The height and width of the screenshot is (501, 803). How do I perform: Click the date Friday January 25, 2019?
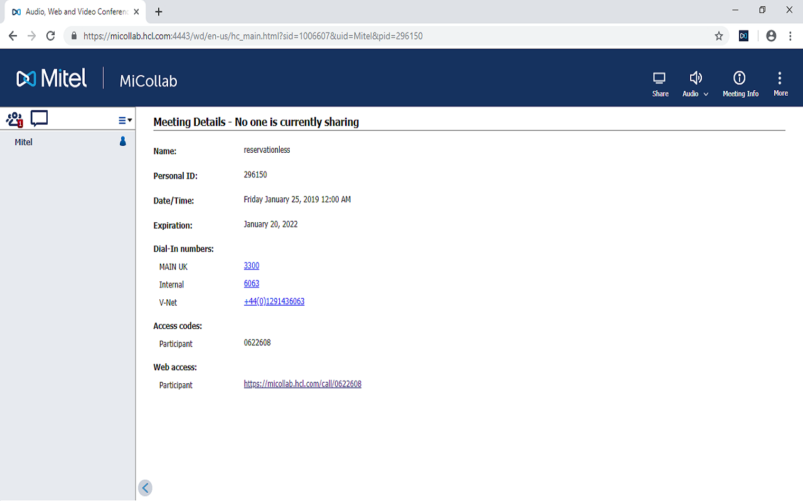coord(297,199)
